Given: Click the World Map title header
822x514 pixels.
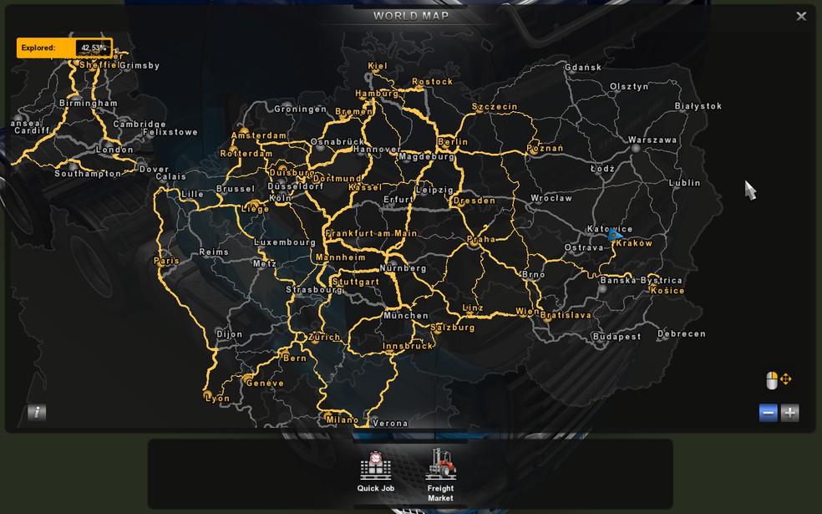Looking at the screenshot, I should point(410,16).
